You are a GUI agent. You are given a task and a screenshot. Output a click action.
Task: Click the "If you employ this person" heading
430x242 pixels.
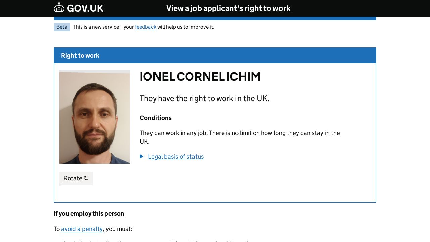coord(89,214)
